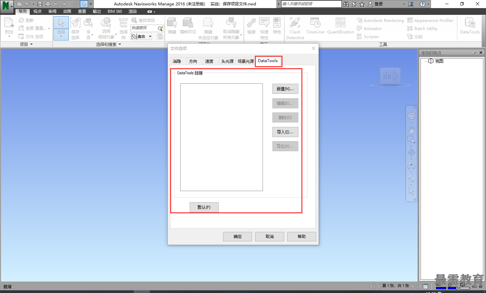Click the binoculars search icon in title bar
This screenshot has height=293, width=486.
[x=346, y=4]
